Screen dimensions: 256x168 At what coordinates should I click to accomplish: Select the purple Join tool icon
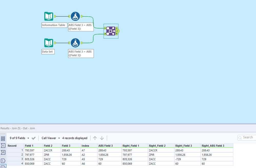[x=111, y=31]
